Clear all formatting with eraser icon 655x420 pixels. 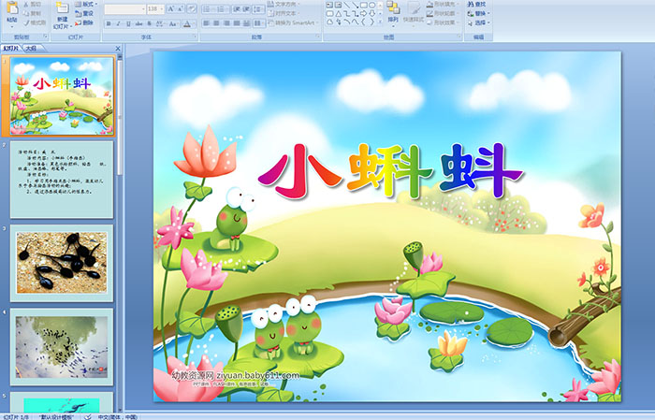tap(192, 8)
